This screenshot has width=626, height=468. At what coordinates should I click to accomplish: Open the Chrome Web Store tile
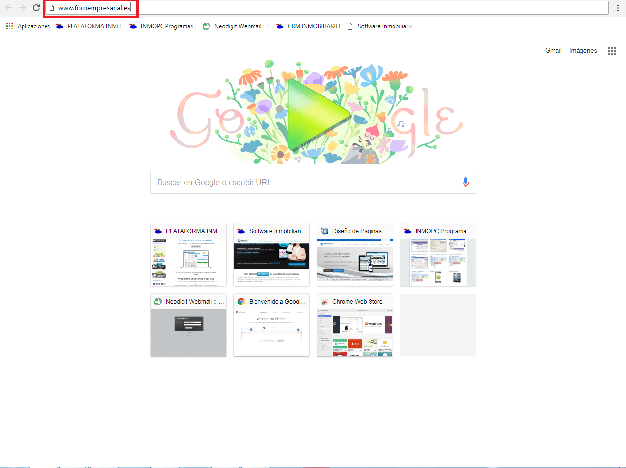[355, 325]
